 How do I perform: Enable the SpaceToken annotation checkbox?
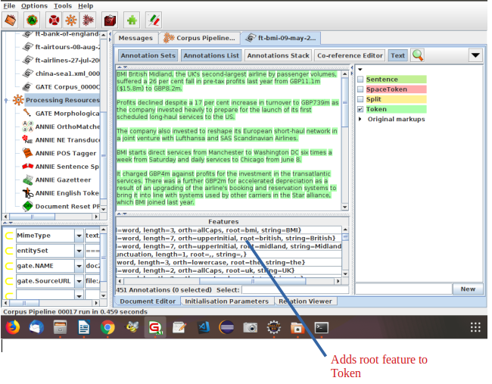tap(360, 89)
